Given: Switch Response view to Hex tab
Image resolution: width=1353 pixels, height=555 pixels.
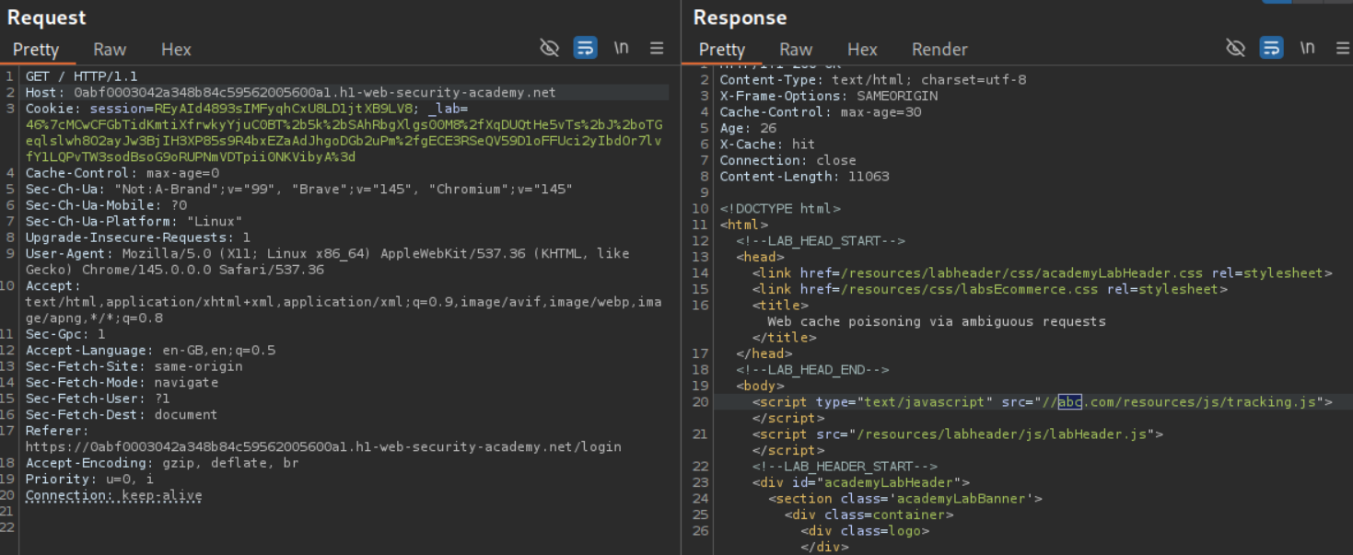Looking at the screenshot, I should tap(862, 50).
